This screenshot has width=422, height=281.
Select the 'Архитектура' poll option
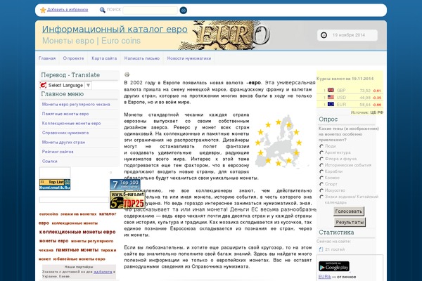point(321,152)
